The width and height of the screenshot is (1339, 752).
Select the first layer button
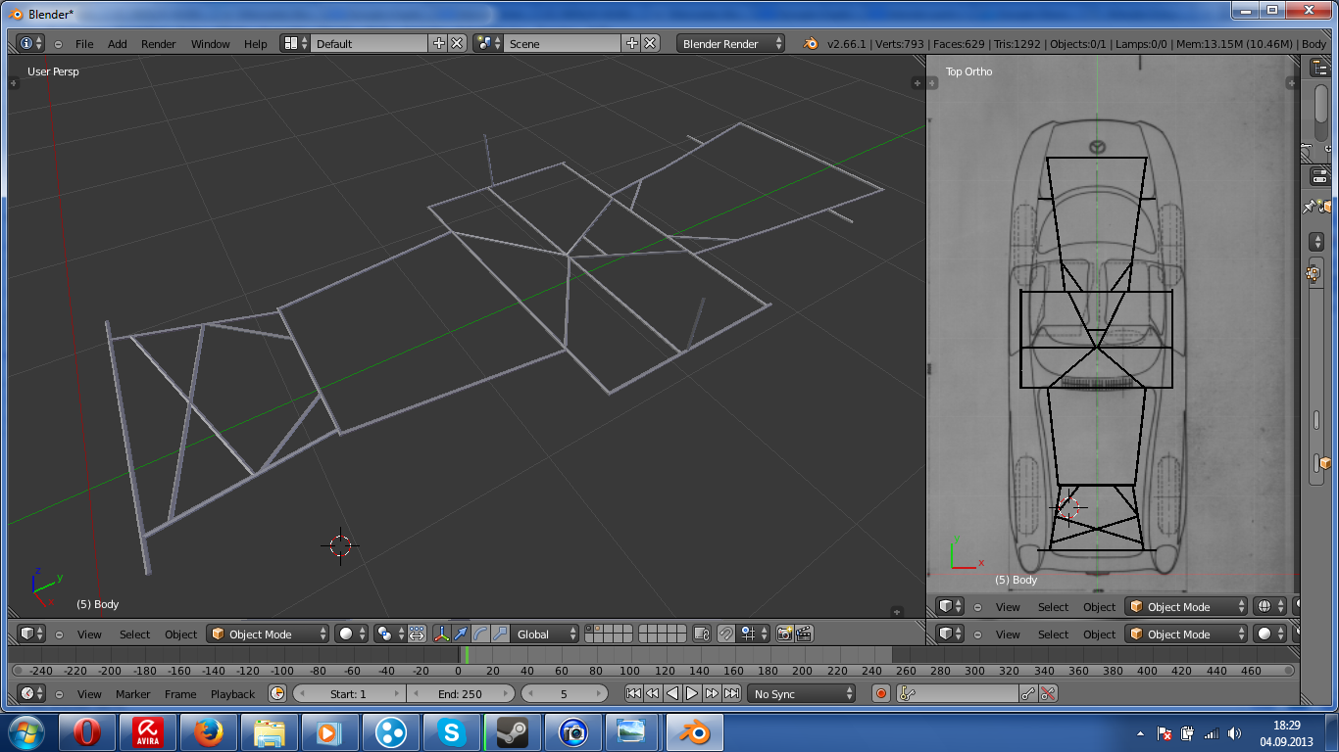coord(590,630)
